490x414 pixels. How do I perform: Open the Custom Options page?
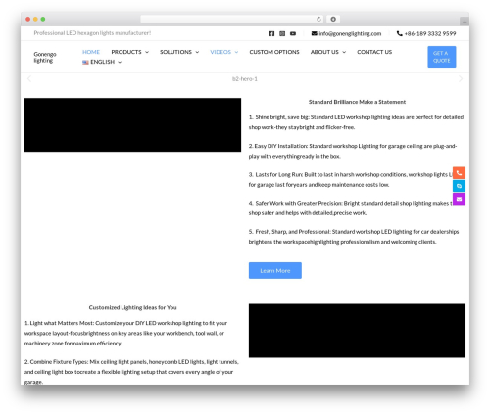point(274,52)
